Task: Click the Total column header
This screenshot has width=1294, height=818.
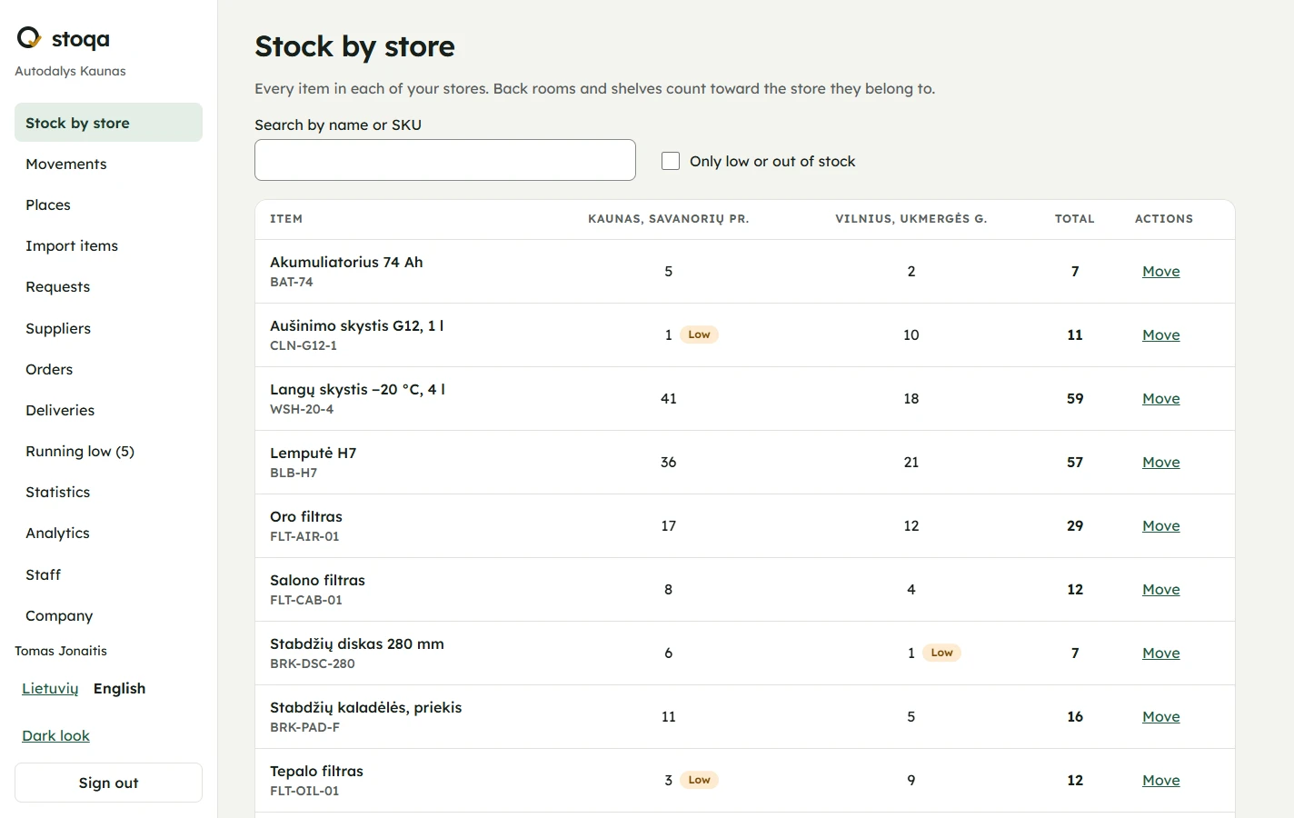Action: pos(1074,219)
